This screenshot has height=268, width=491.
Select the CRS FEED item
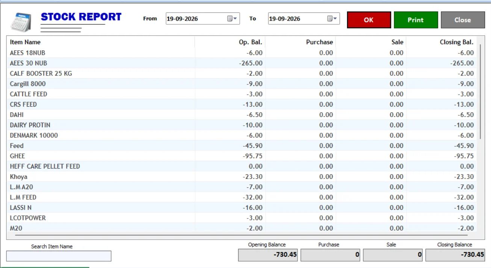pyautogui.click(x=242, y=104)
